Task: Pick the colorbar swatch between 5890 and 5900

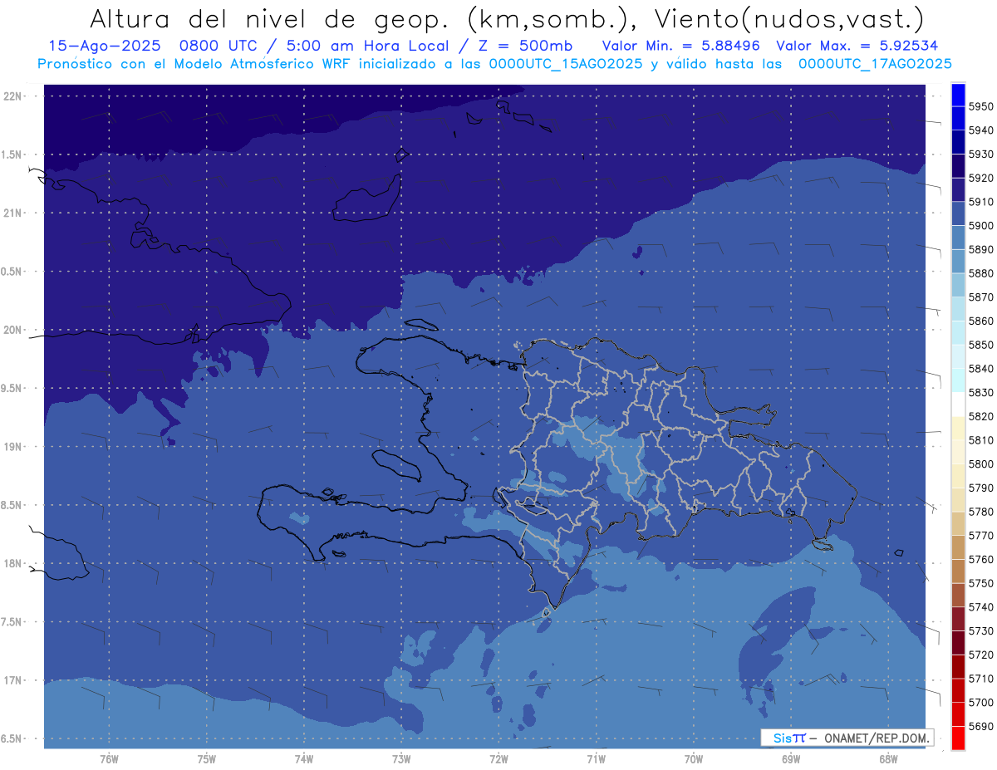Action: pyautogui.click(x=958, y=238)
